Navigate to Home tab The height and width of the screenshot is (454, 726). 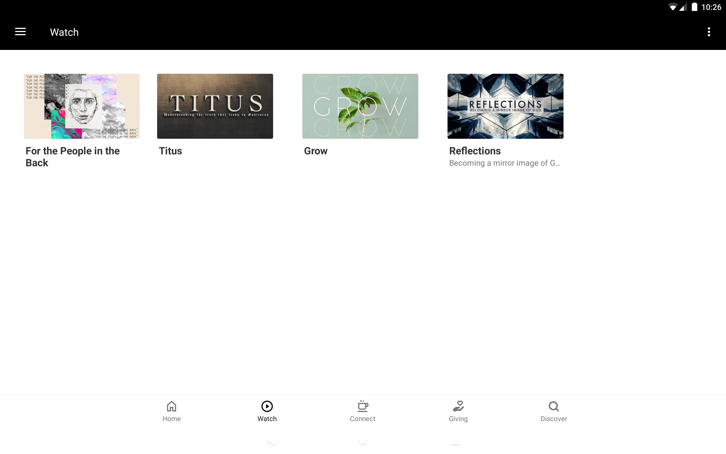click(172, 411)
